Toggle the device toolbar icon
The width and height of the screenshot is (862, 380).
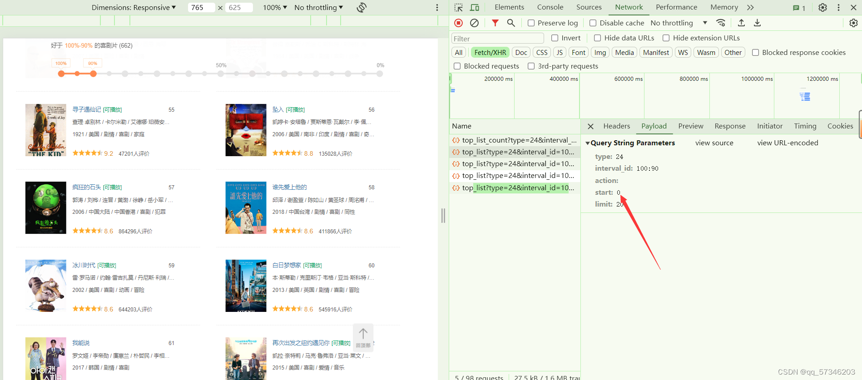475,7
